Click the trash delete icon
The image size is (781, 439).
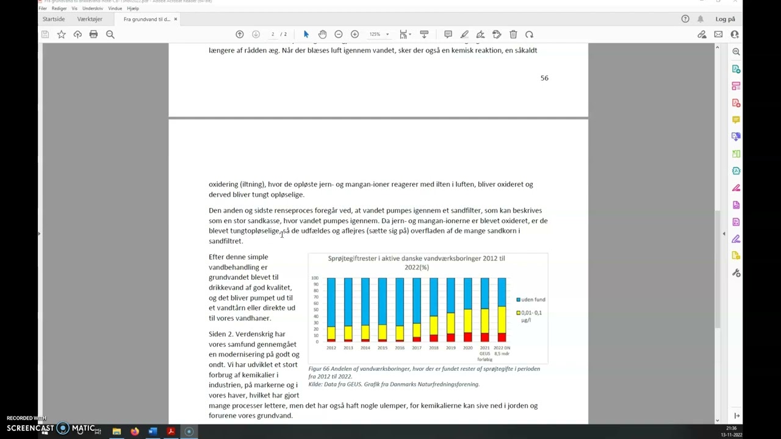(513, 35)
